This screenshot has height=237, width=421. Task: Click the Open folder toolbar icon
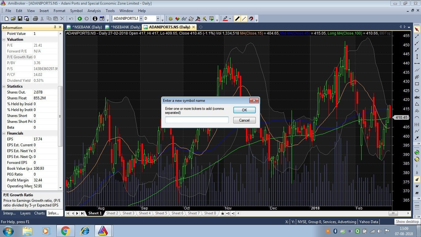click(x=13, y=19)
